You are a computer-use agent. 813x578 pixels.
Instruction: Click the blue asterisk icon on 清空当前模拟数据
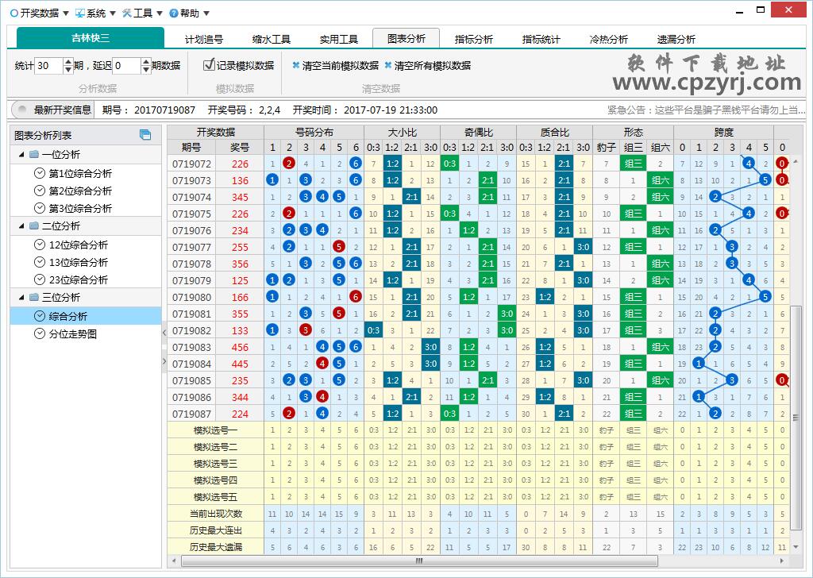pos(297,66)
